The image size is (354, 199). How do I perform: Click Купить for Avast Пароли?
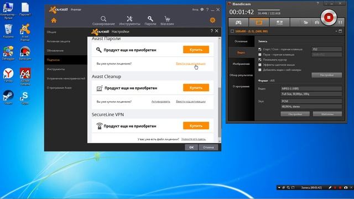(x=196, y=50)
